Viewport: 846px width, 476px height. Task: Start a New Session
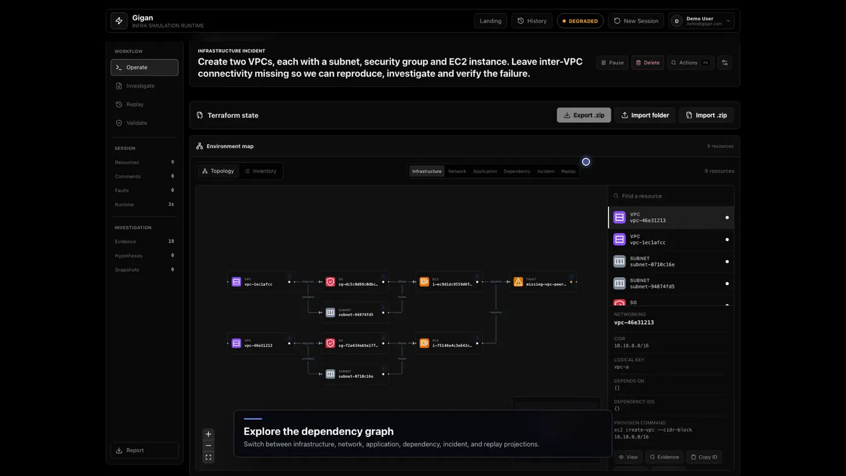(636, 21)
